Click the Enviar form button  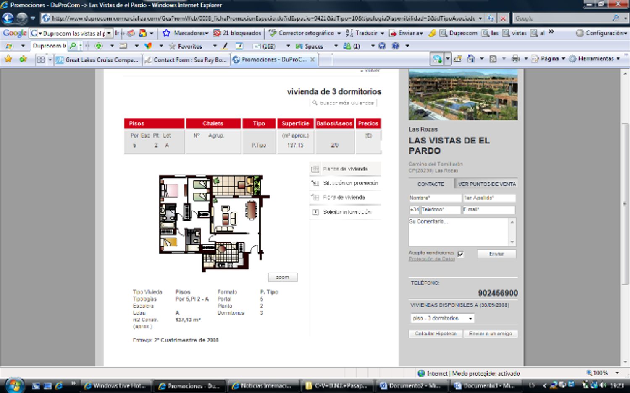tap(496, 254)
